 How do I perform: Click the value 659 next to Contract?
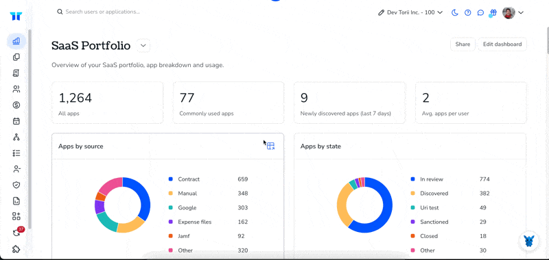(x=243, y=179)
